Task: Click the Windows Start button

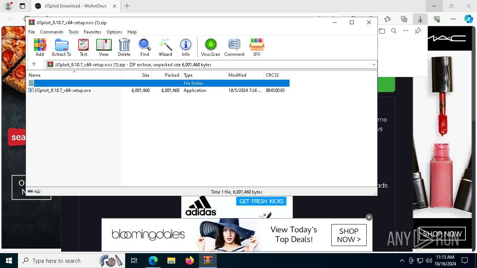Action: [x=9, y=261]
